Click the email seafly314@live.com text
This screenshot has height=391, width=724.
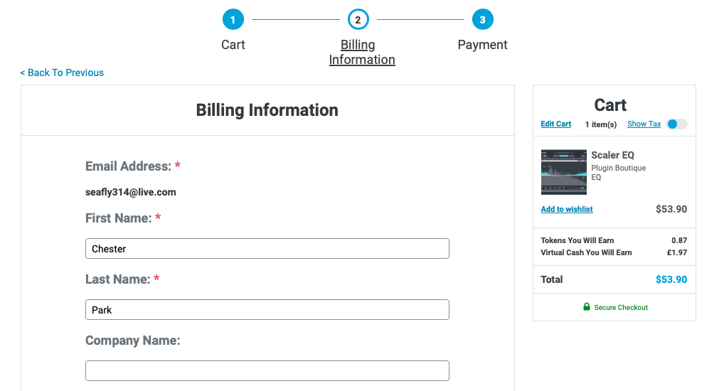pos(131,192)
